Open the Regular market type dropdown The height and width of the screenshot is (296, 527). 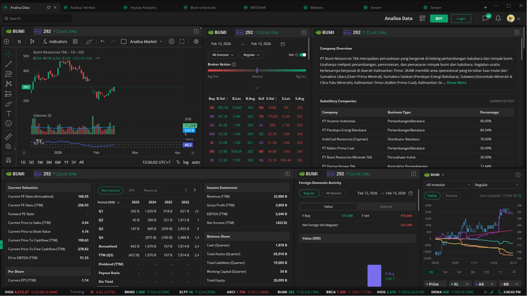coord(251,55)
